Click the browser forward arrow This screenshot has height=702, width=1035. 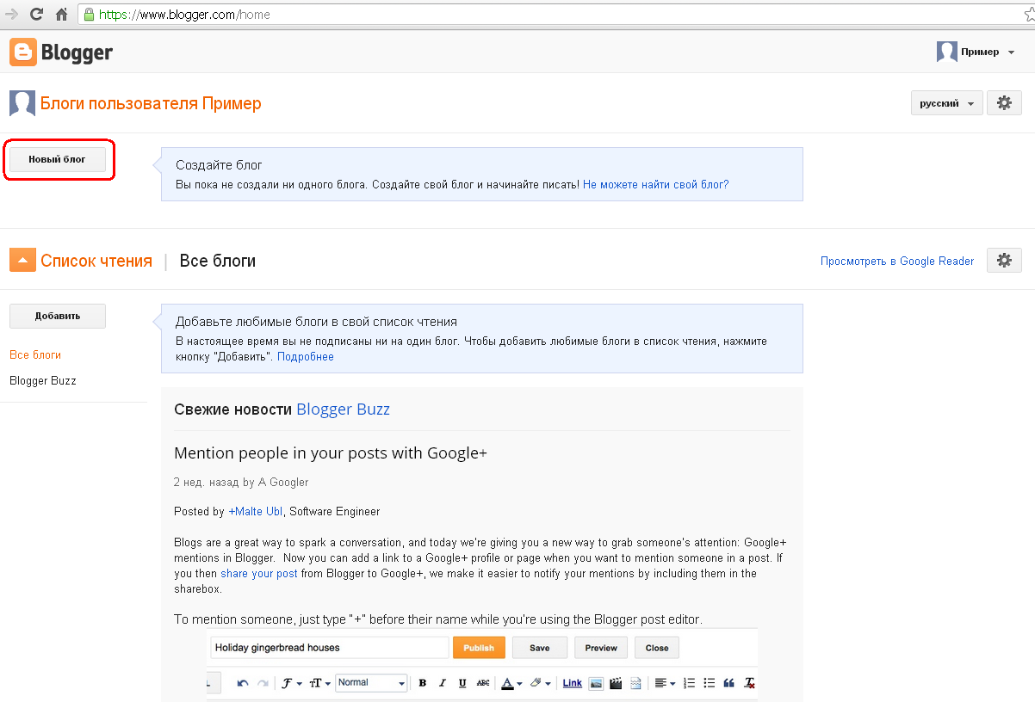click(x=11, y=14)
